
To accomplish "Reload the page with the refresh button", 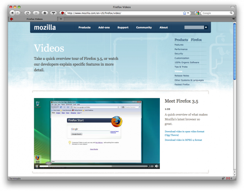I will (27, 13).
